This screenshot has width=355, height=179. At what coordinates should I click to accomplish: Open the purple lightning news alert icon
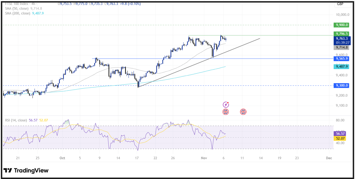225,104
